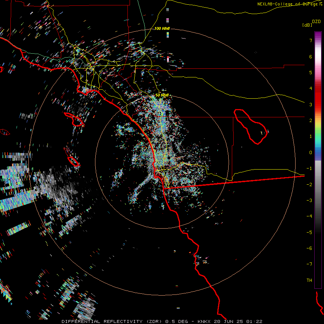Click the ZDR product title in bottom caption
This screenshot has width=324, height=324.
pyautogui.click(x=112, y=321)
